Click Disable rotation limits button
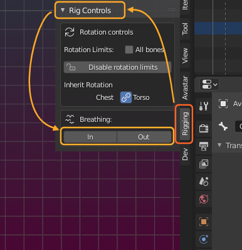242x250 pixels. pos(117,67)
